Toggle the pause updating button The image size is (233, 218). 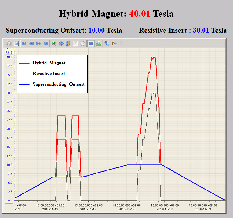tap(91, 44)
